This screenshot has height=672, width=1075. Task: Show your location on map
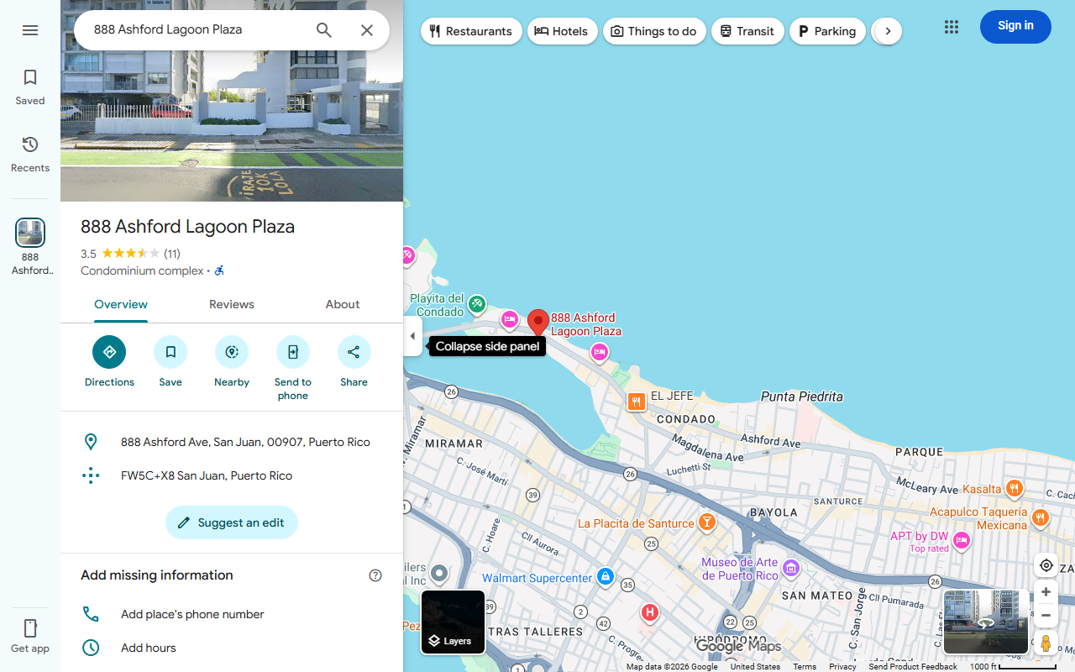(1046, 565)
